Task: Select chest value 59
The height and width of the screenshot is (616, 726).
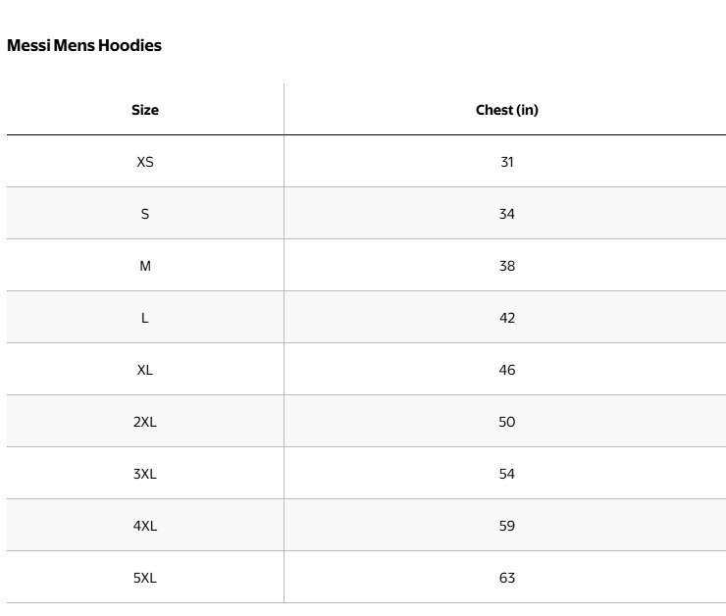Action: (x=506, y=526)
